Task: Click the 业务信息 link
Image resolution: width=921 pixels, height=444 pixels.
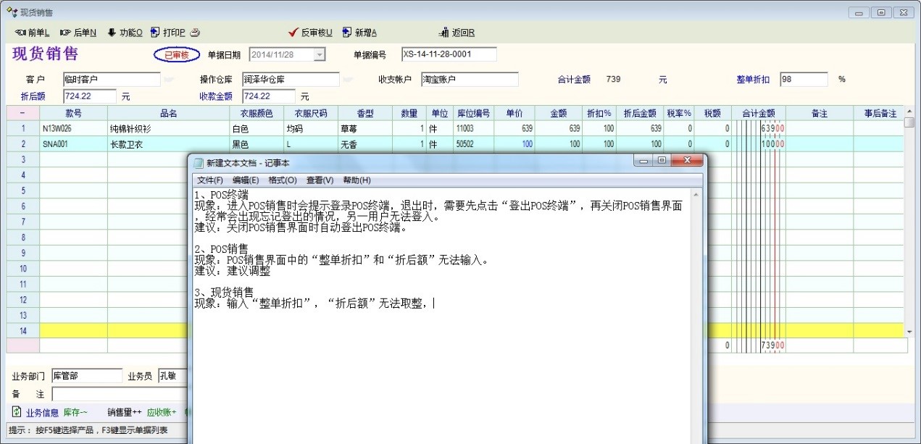Action: pyautogui.click(x=42, y=413)
